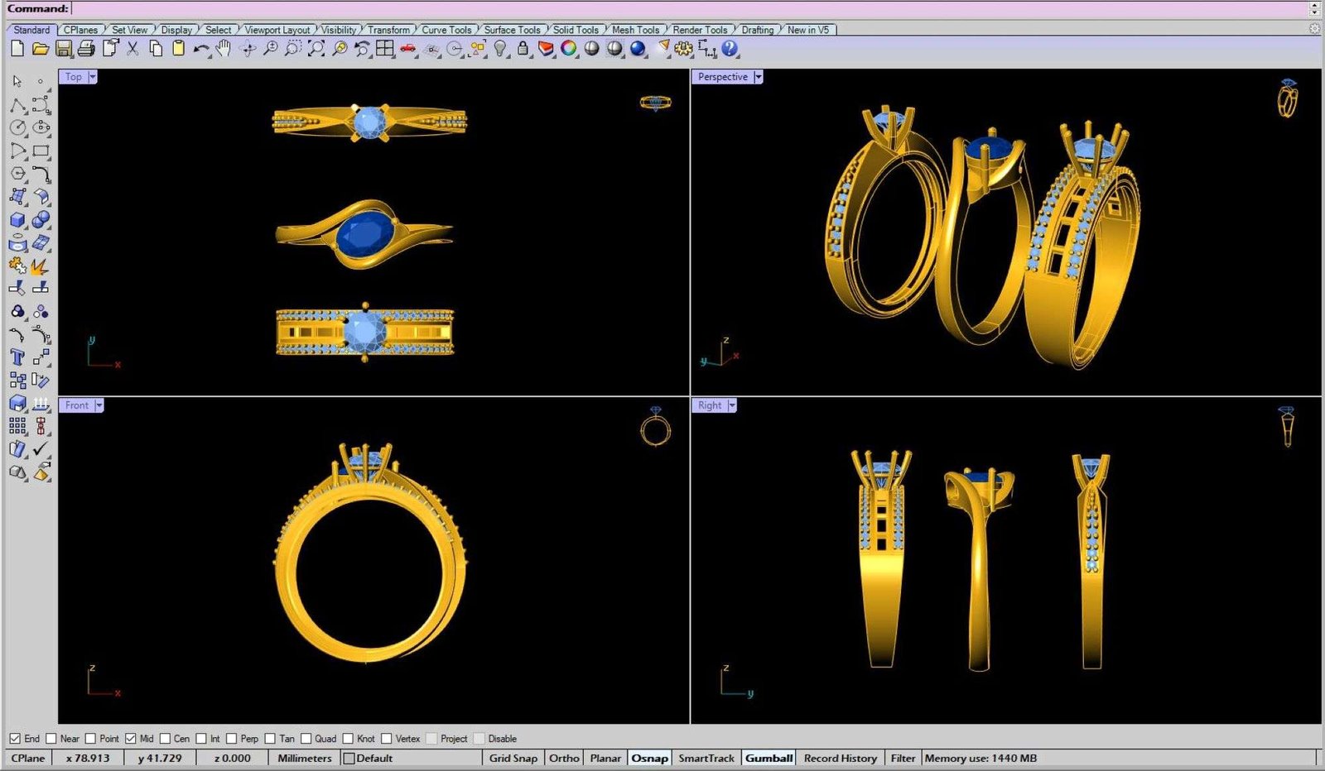Select the Explode tool icon
This screenshot has height=771, width=1325.
39,266
